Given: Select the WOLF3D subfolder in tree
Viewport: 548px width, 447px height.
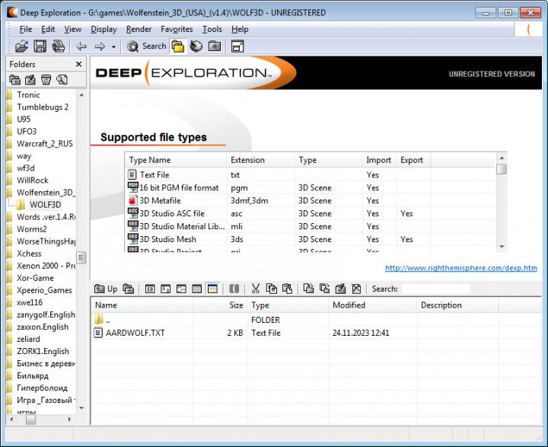Looking at the screenshot, I should coord(45,205).
